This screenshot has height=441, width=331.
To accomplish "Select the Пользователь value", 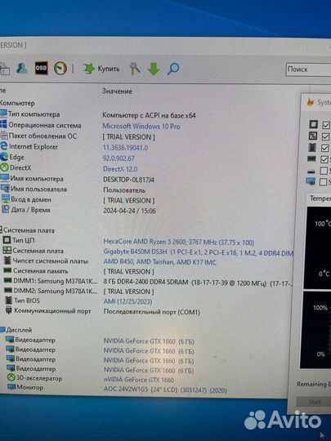I will (124, 190).
